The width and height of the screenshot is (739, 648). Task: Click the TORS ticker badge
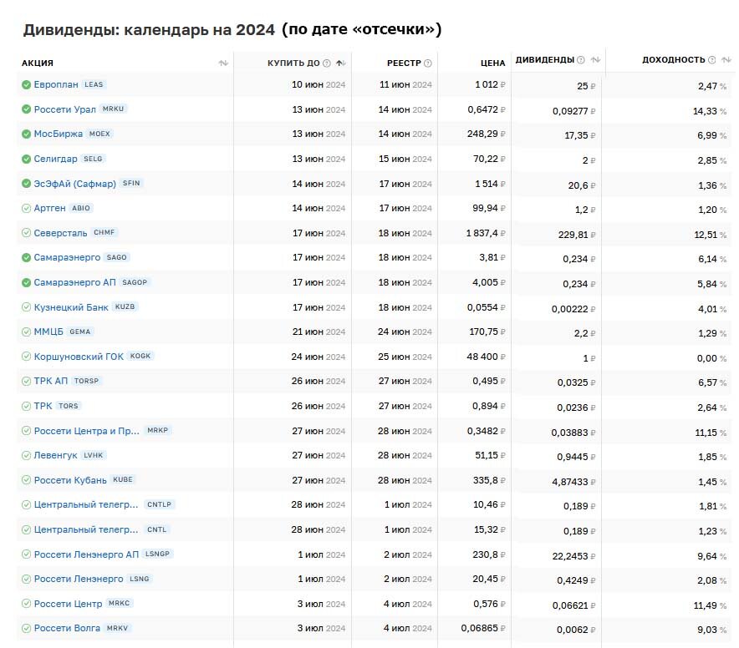pyautogui.click(x=69, y=406)
